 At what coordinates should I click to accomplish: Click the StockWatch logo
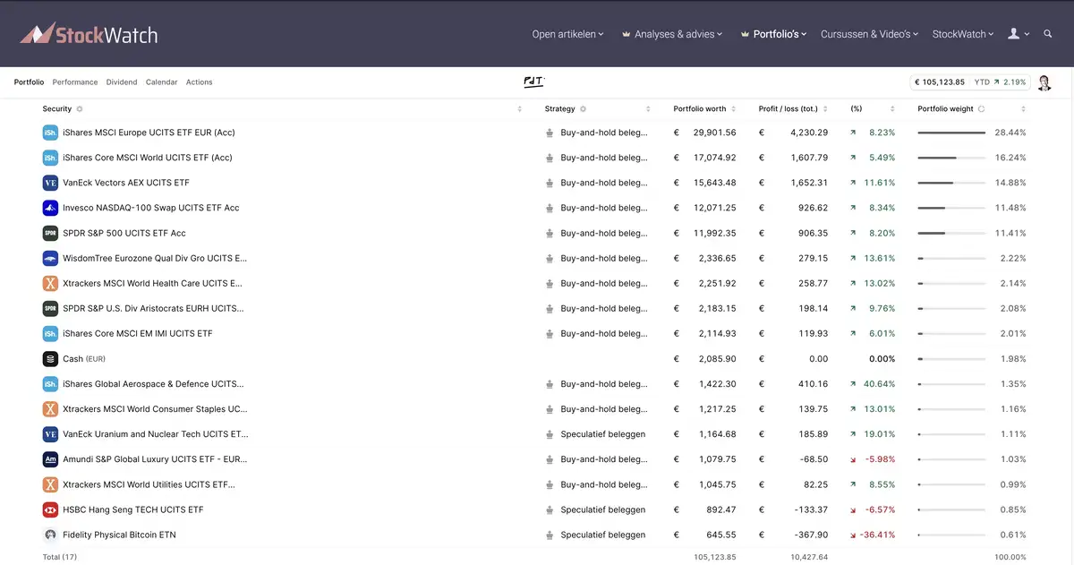click(x=89, y=34)
